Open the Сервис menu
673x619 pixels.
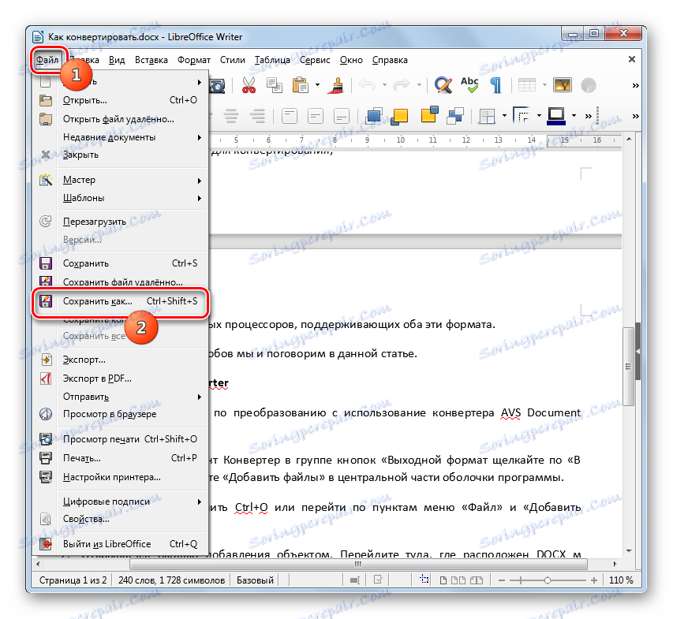pyautogui.click(x=315, y=60)
